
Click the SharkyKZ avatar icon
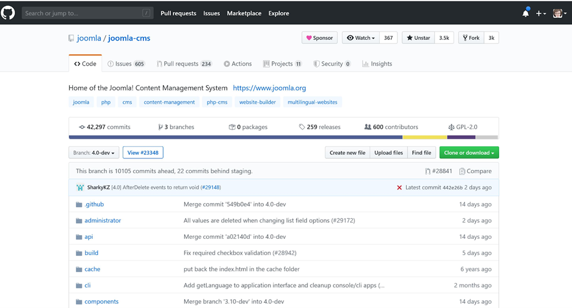[80, 188]
